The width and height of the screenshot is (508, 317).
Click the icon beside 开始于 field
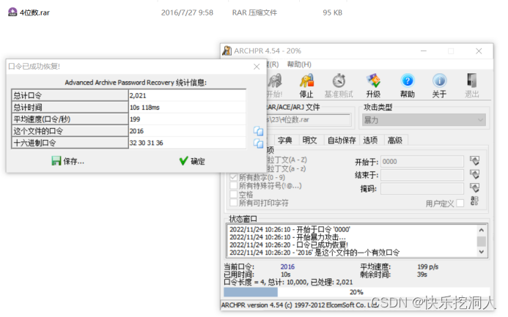[x=474, y=161]
